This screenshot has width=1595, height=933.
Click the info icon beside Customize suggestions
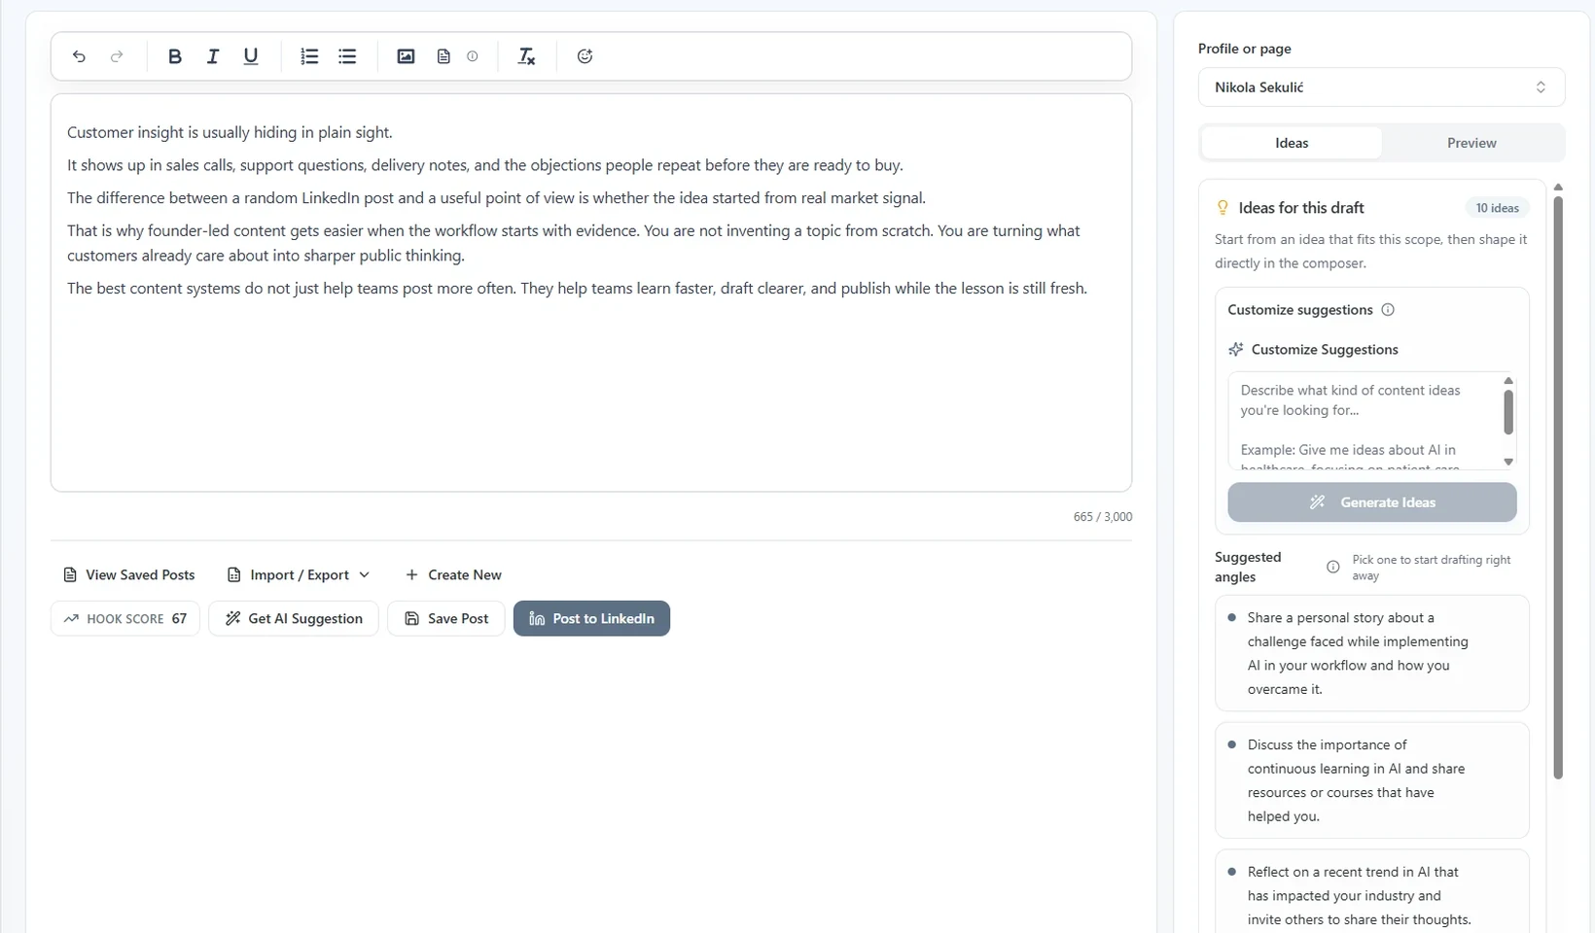(x=1388, y=310)
